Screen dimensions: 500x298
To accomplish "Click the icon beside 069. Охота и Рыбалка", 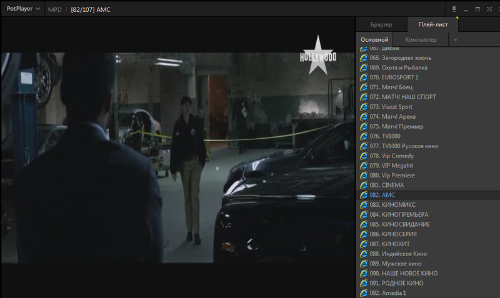I will coord(364,67).
